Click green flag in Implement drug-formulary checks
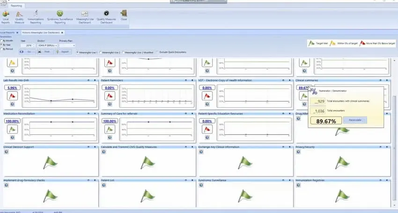Viewport: 398px width, 213px height. (50, 196)
